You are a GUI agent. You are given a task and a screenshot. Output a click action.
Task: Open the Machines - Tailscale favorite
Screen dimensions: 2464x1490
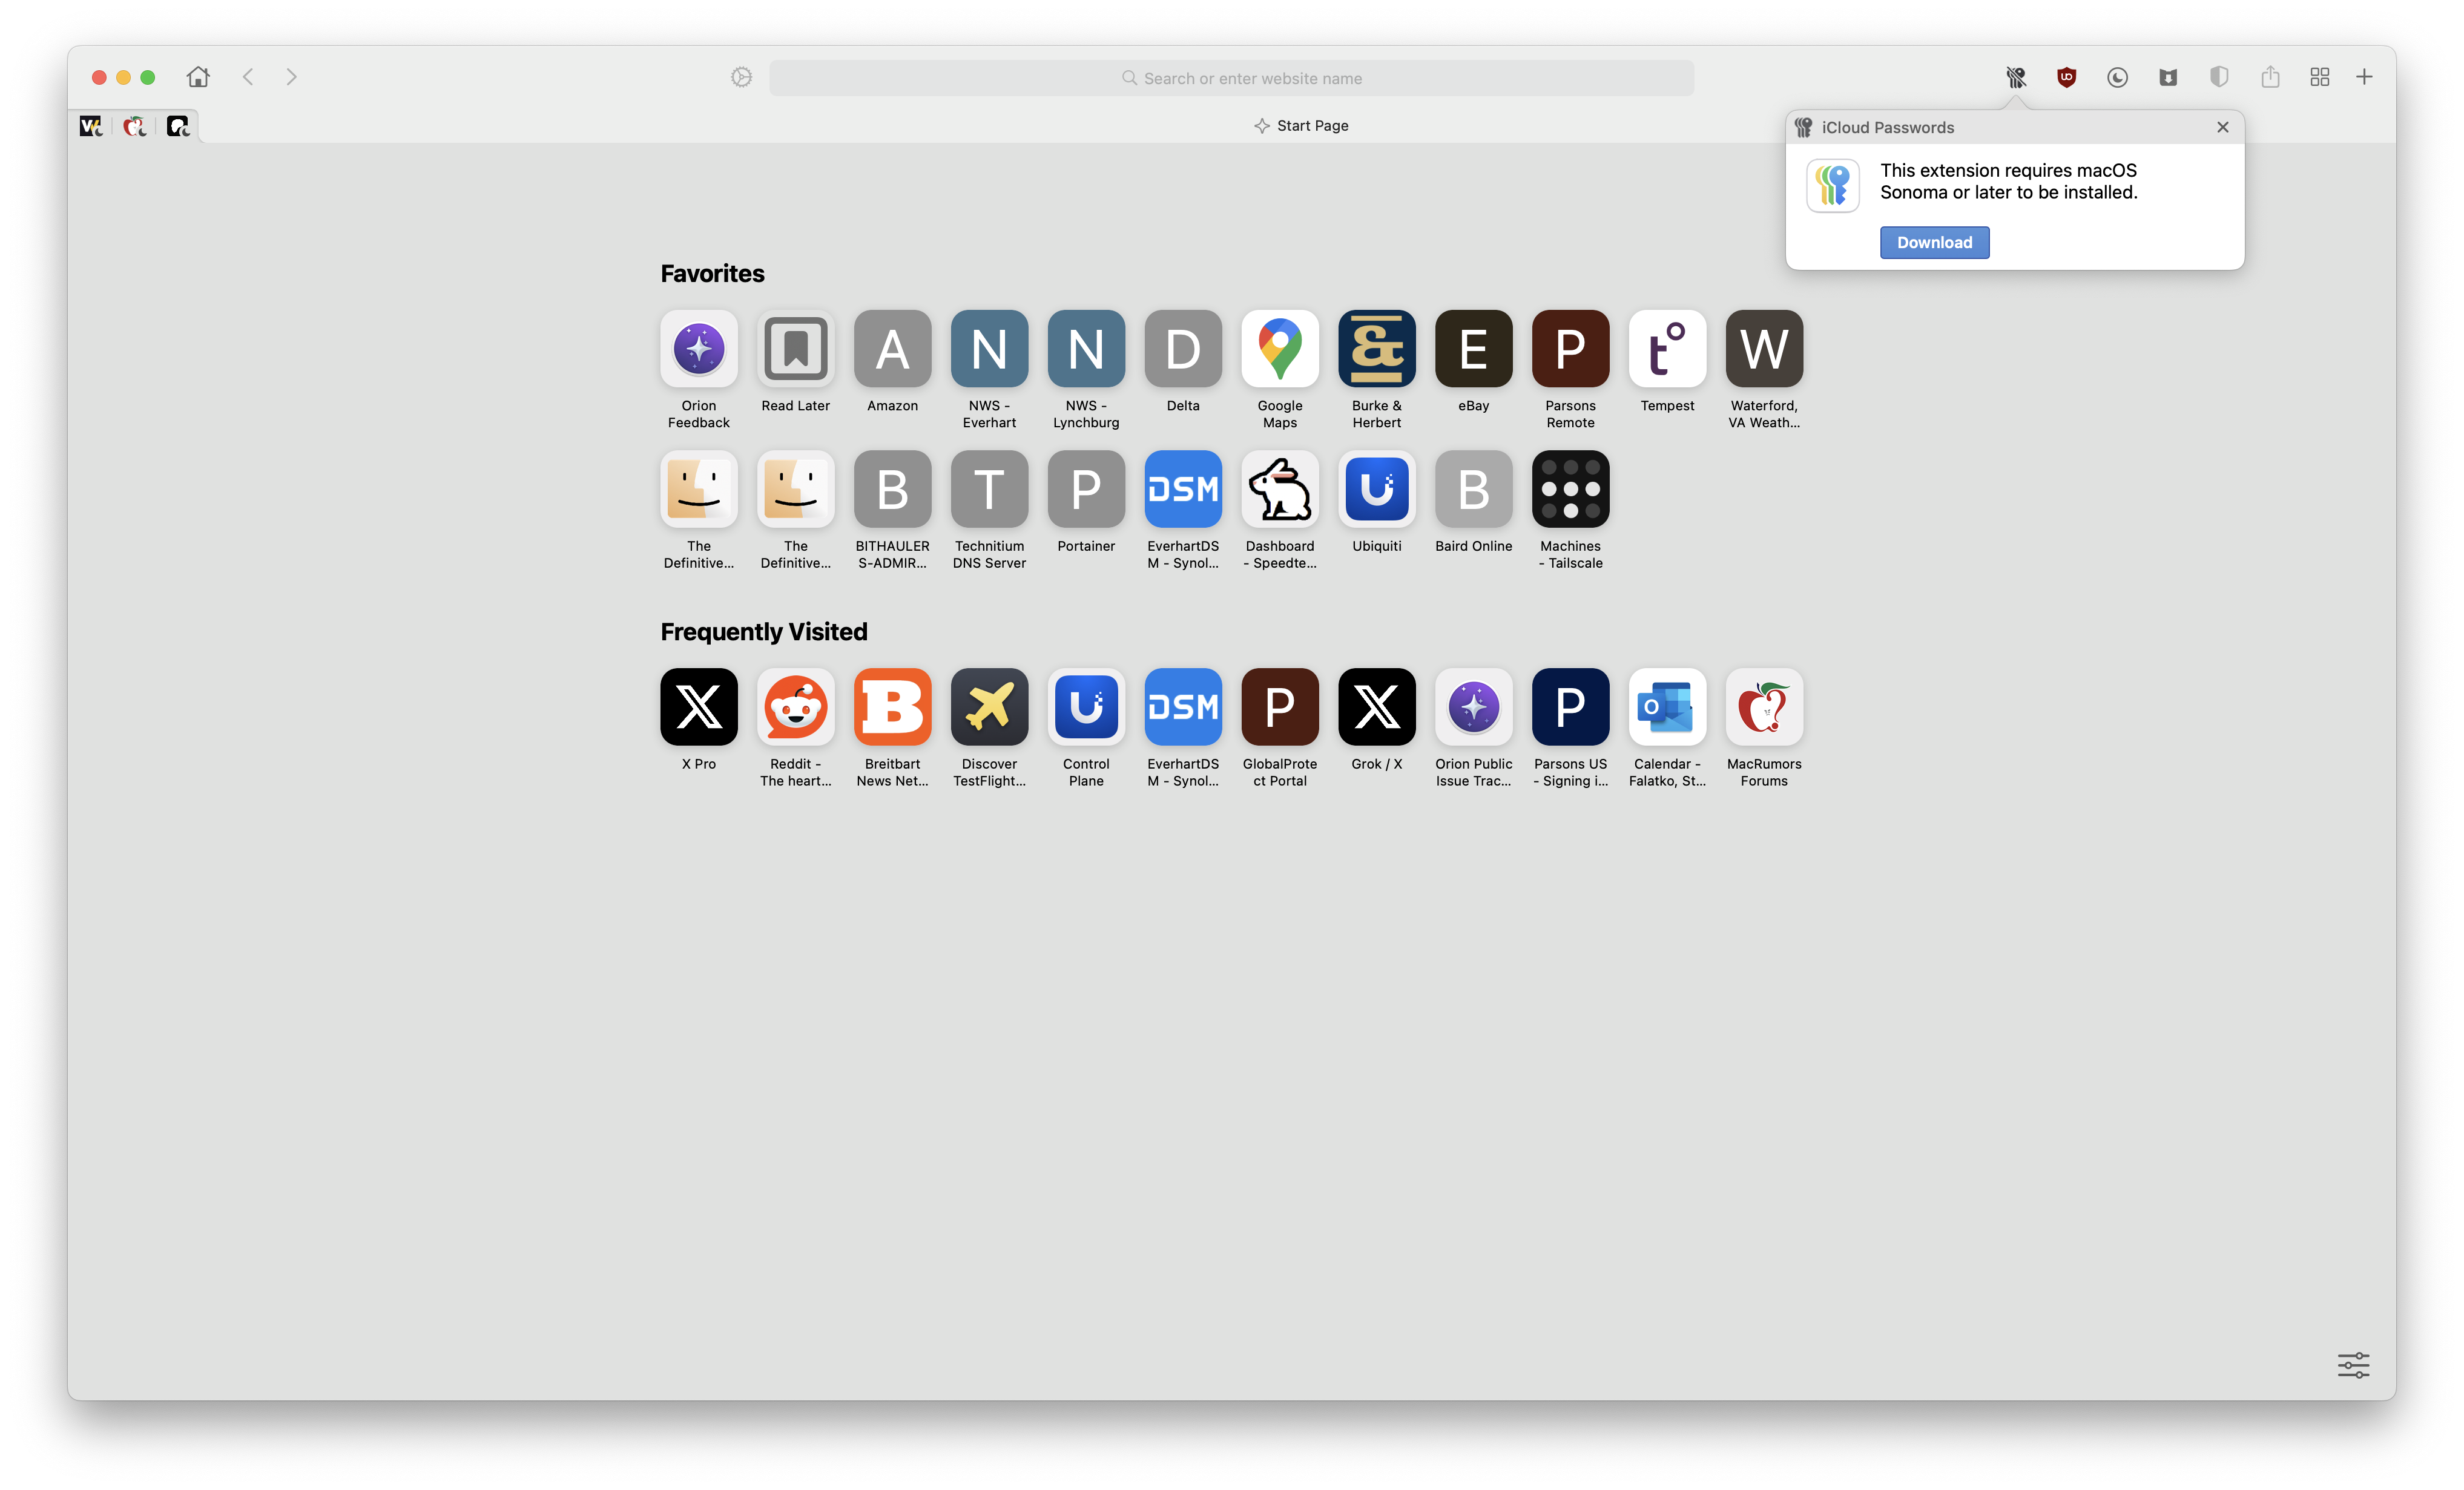coord(1570,490)
